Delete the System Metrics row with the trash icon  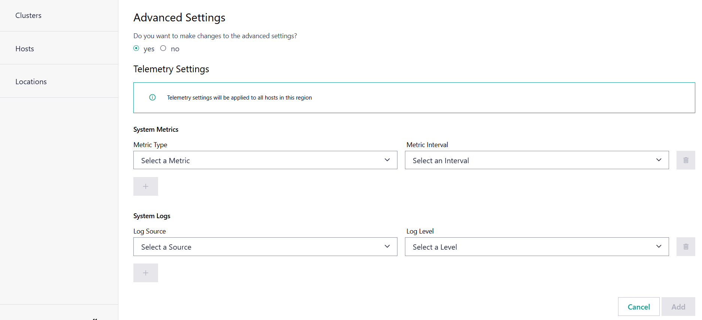point(686,160)
